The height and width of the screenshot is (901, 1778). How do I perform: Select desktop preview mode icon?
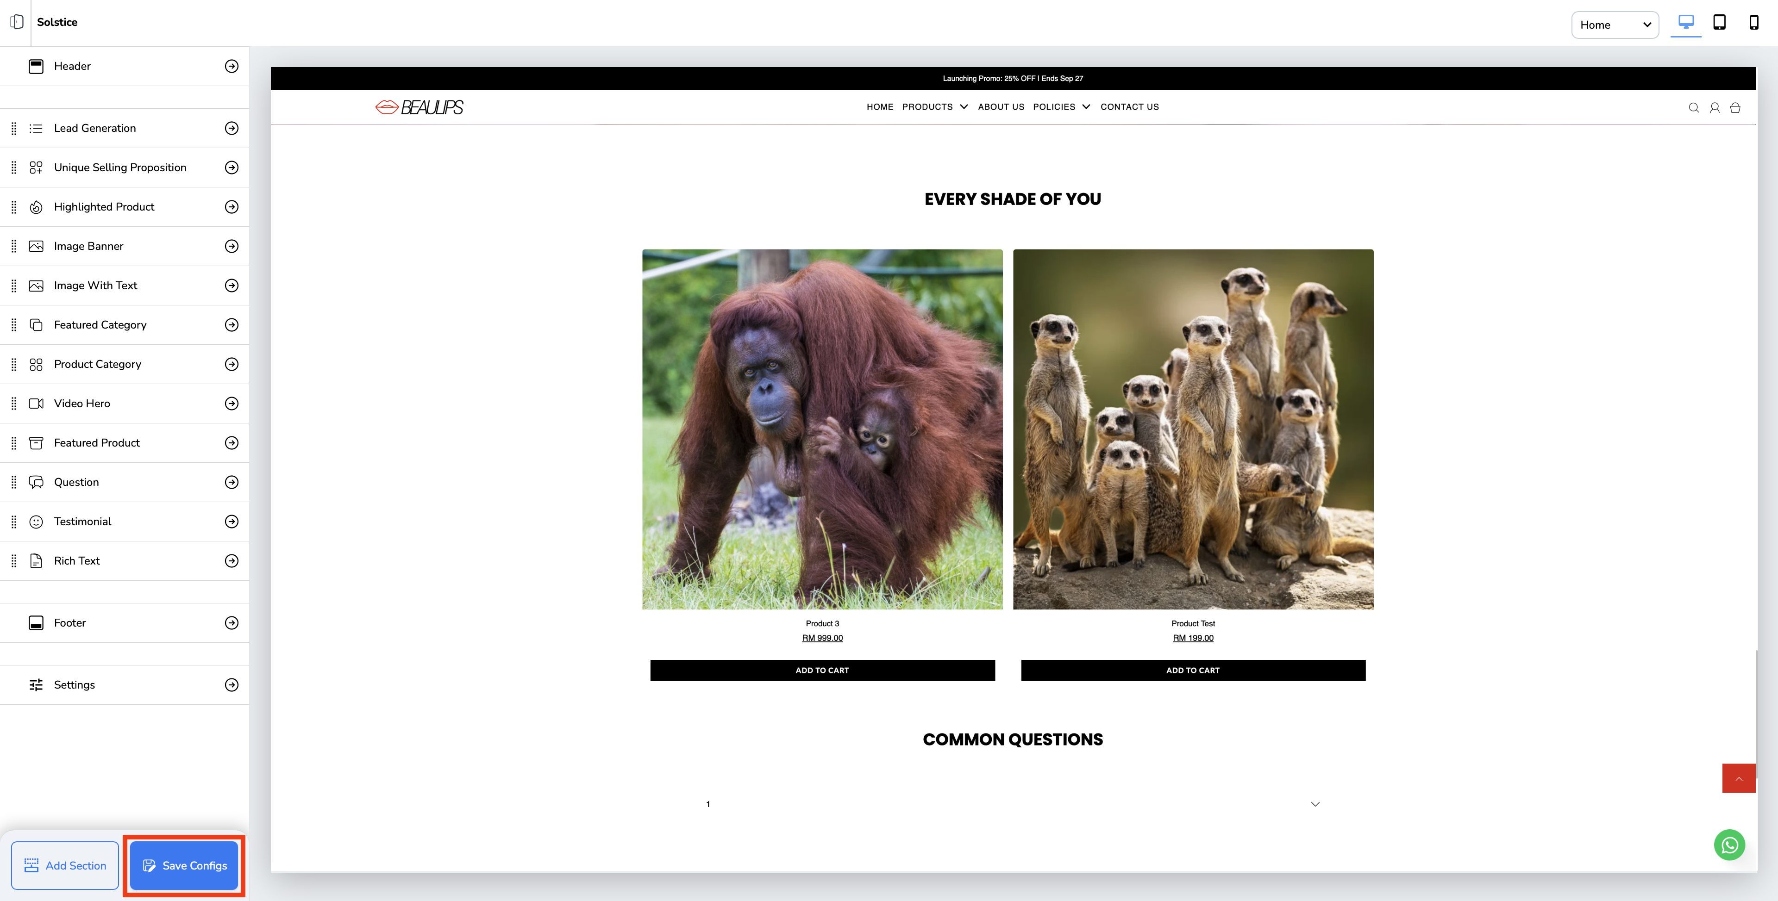[1685, 22]
